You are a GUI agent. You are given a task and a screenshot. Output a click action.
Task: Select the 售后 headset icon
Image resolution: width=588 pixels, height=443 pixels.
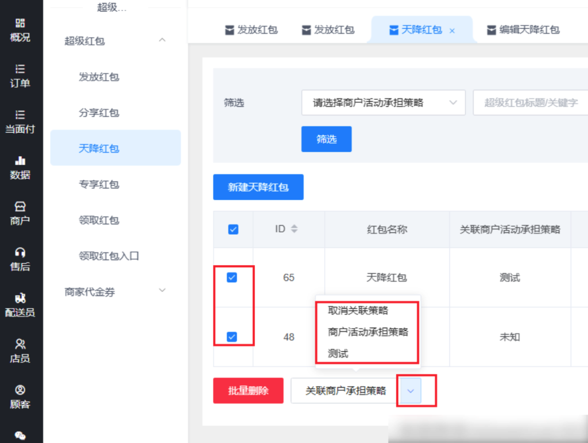20,253
